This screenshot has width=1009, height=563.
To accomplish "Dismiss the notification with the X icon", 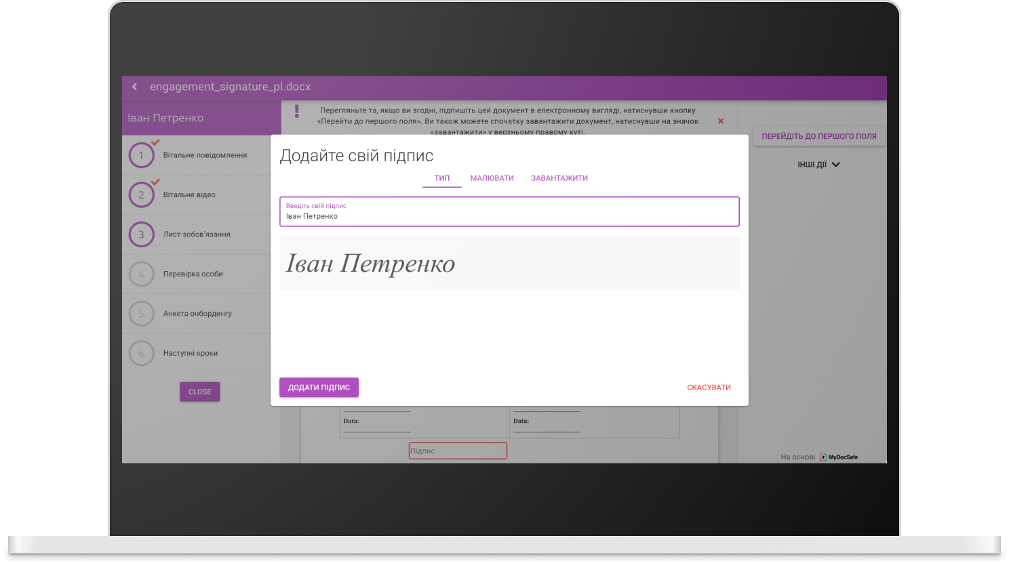I will click(720, 121).
